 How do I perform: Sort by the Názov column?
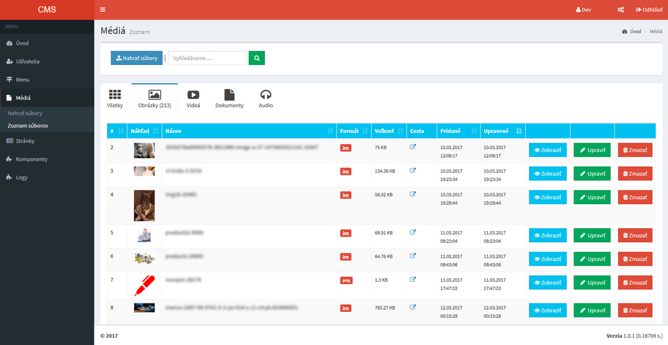click(249, 131)
